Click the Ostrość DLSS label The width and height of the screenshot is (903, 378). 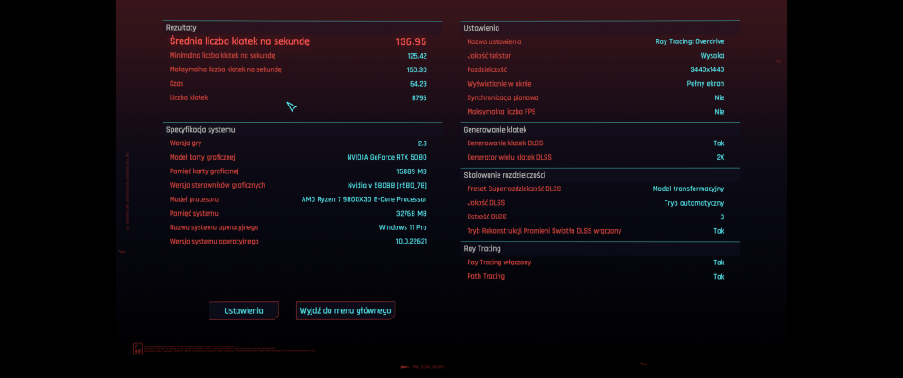click(487, 217)
